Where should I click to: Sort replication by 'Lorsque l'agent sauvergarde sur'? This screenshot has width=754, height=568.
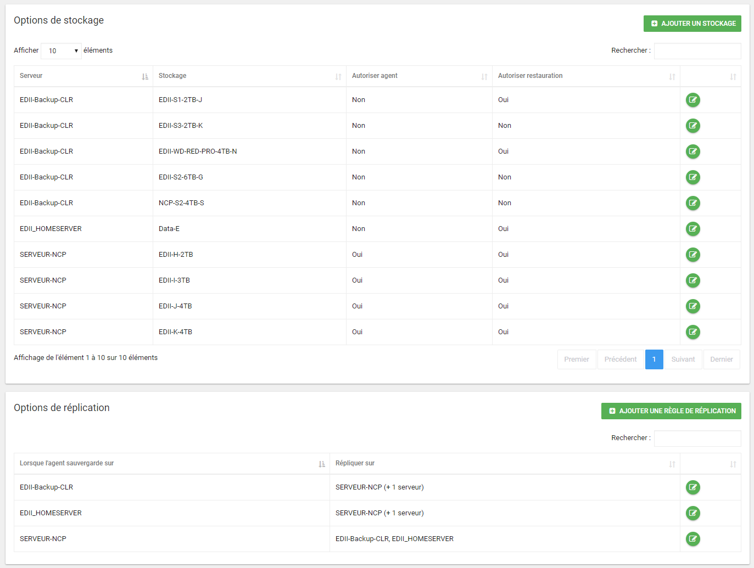point(172,464)
